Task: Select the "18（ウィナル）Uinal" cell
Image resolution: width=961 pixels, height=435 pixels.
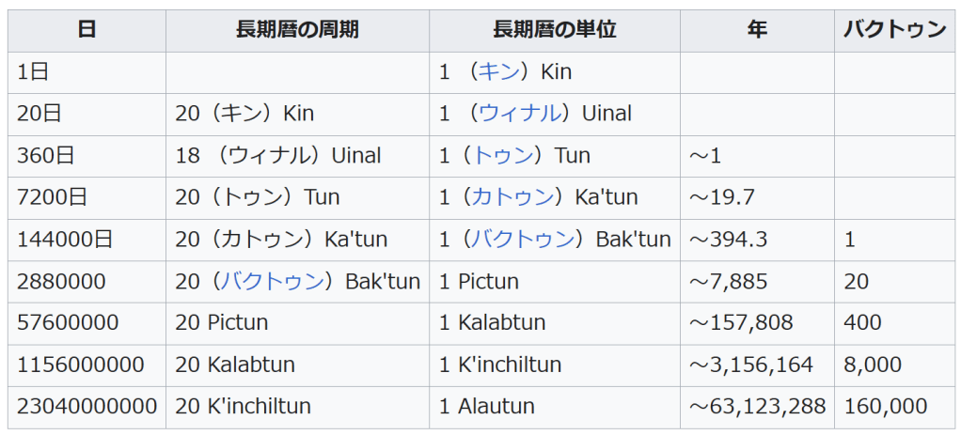Action: [x=278, y=155]
